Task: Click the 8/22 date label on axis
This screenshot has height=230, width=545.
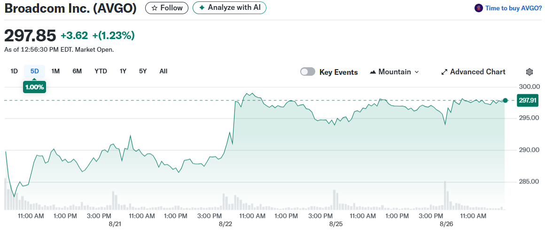Action: pos(226,223)
